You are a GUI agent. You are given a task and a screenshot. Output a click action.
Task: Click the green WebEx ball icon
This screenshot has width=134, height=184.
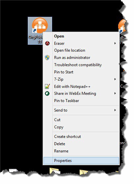point(47,93)
